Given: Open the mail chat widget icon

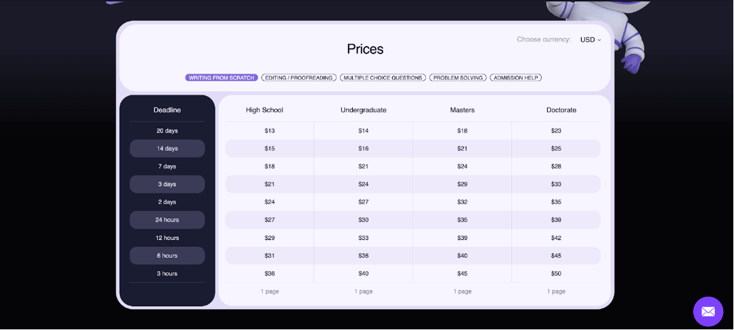Looking at the screenshot, I should (x=708, y=312).
